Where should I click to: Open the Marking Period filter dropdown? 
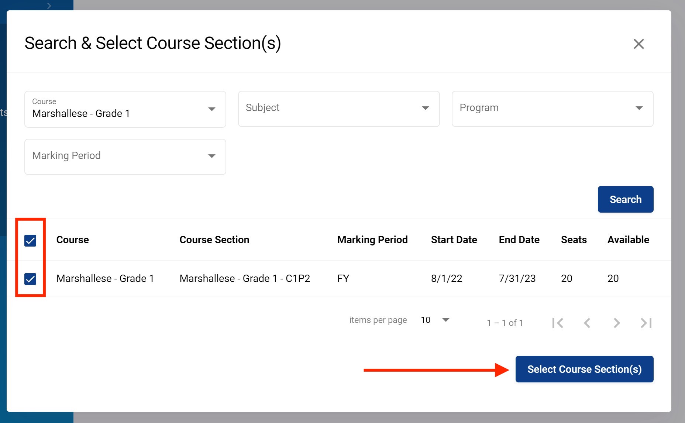pos(125,157)
